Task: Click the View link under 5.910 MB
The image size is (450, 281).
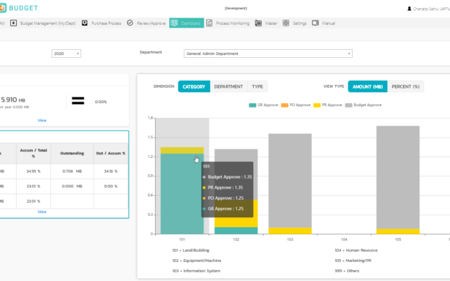Action: [x=42, y=120]
